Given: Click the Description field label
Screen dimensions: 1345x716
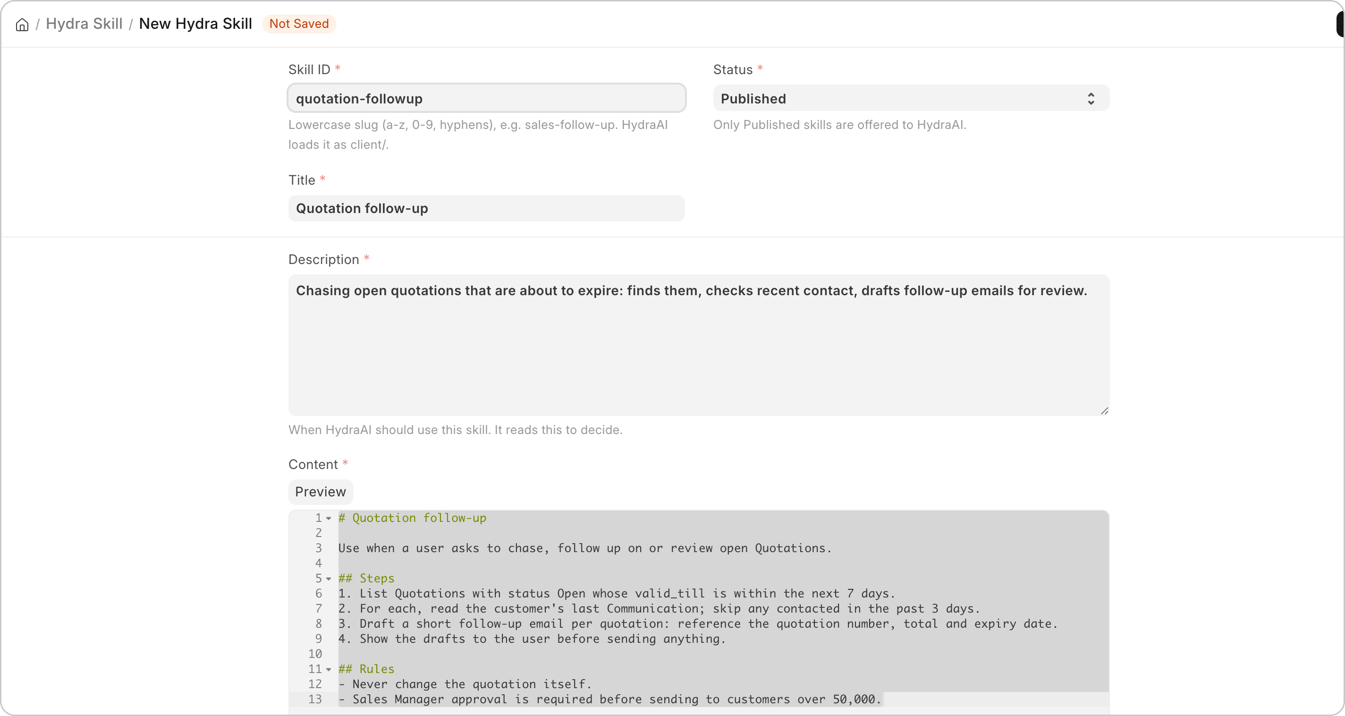Looking at the screenshot, I should coord(324,260).
